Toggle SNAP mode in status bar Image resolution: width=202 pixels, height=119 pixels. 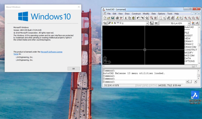(139, 85)
